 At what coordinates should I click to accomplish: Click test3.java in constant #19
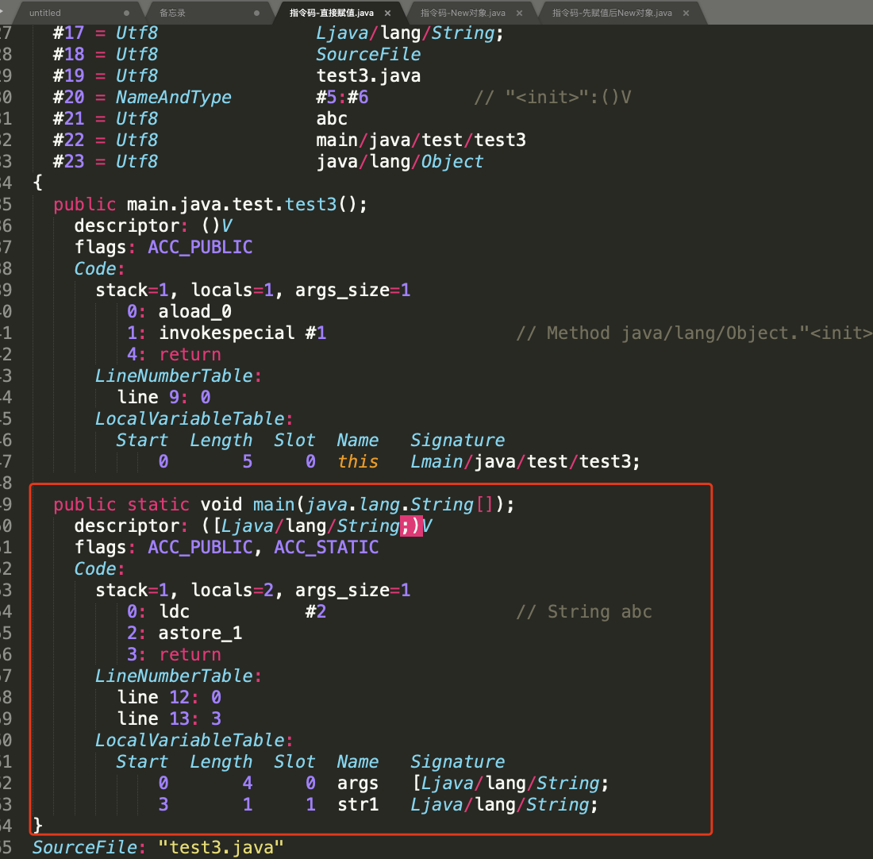368,75
